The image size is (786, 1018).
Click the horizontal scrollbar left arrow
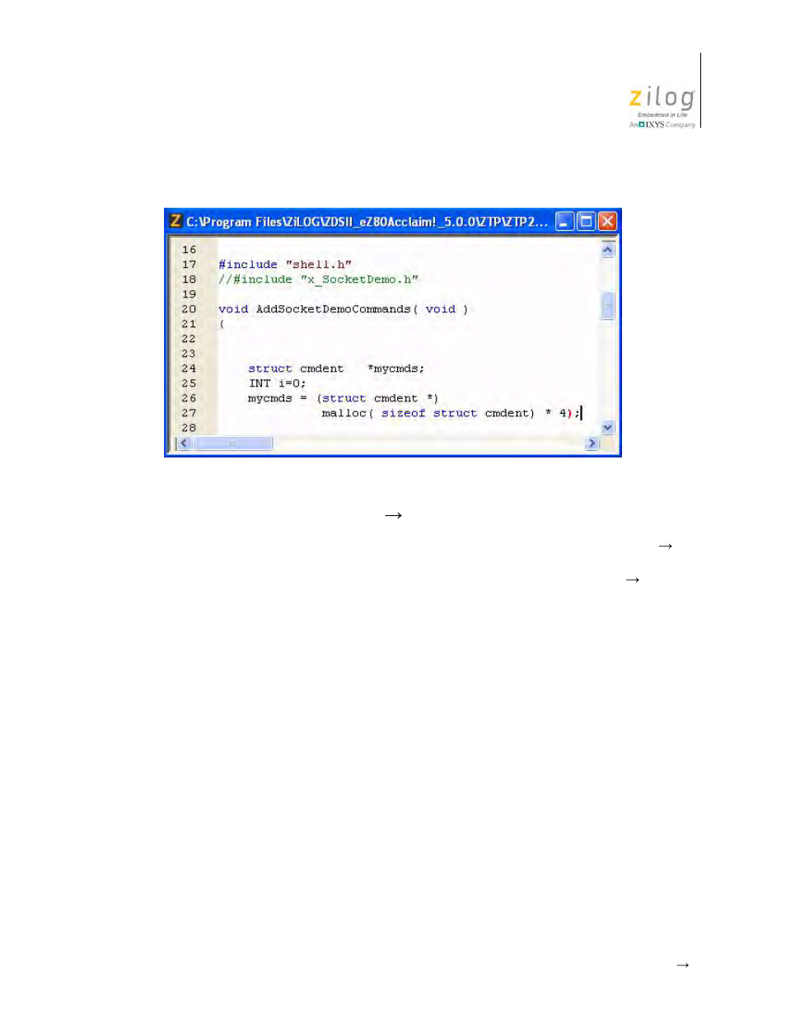pos(185,443)
